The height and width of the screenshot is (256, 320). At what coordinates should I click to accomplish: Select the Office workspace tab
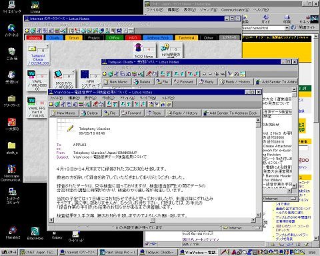coord(115,38)
